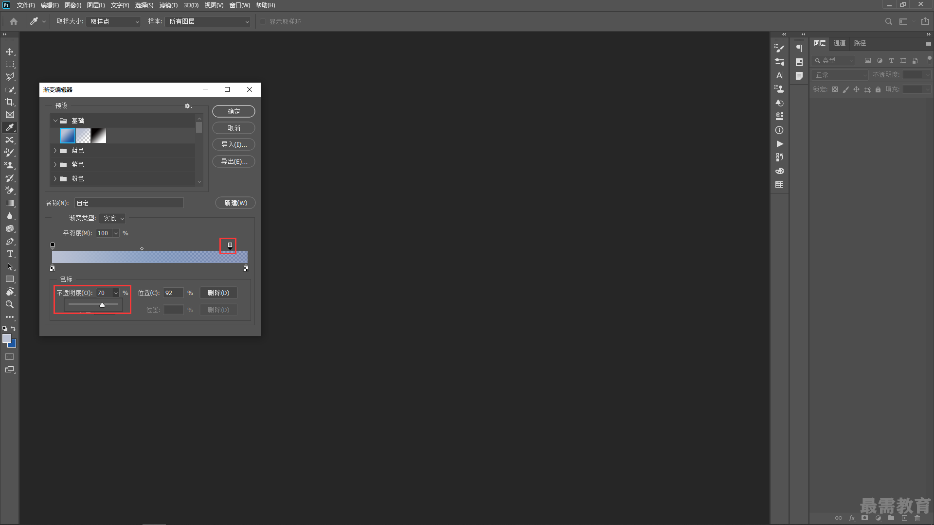This screenshot has width=934, height=525.
Task: Open the Info panel icon
Action: (x=779, y=130)
